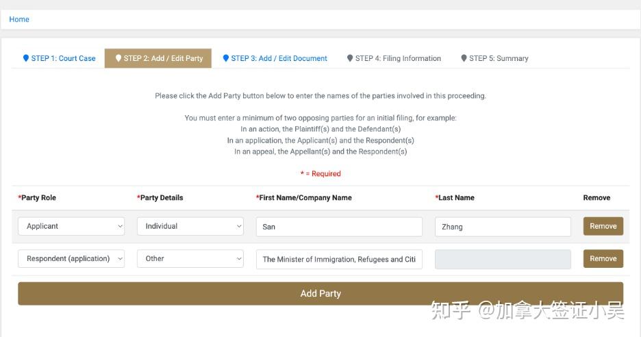Switch to STEP 3: Add / Edit Document
The height and width of the screenshot is (337, 641).
(x=279, y=58)
